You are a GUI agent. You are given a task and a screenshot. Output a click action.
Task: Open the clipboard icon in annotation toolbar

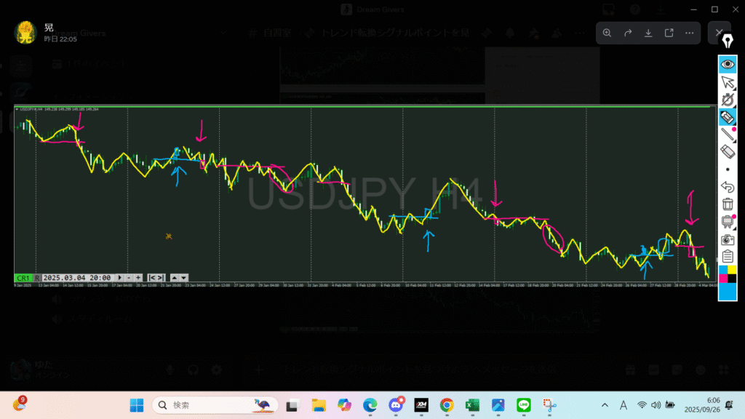[x=728, y=256]
